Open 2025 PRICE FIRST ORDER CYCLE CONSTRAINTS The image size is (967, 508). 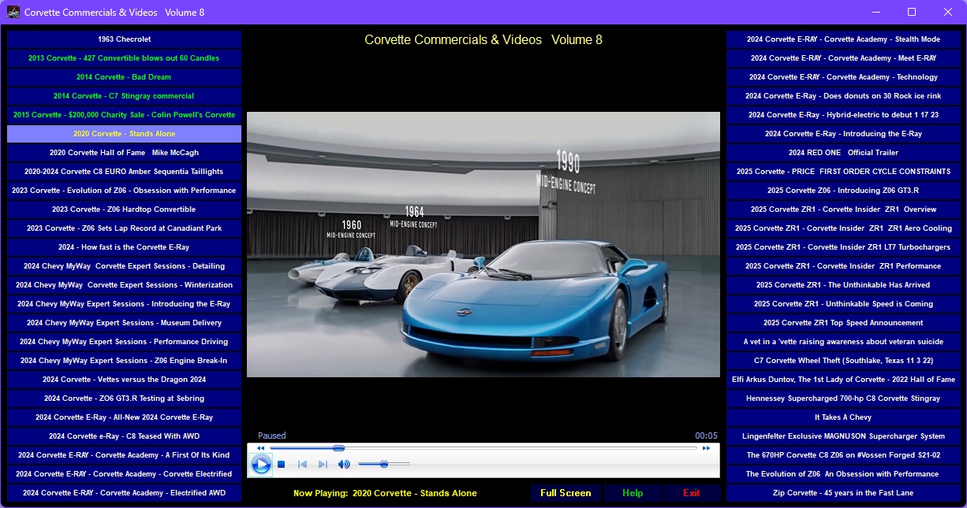pos(843,172)
